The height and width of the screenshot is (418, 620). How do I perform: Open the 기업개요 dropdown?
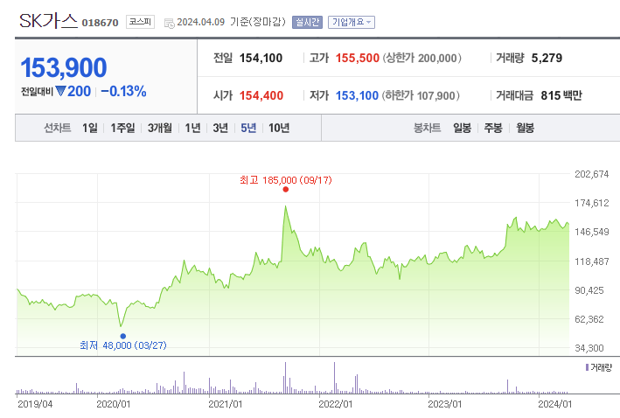[352, 22]
